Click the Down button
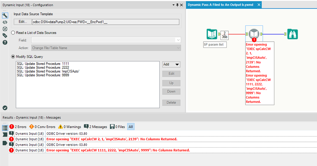The width and height of the screenshot is (317, 166). coord(171,91)
